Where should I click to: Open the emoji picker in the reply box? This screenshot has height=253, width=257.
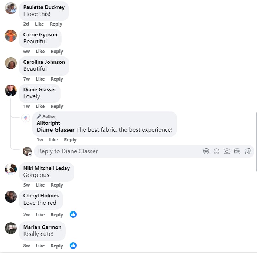pos(217,151)
